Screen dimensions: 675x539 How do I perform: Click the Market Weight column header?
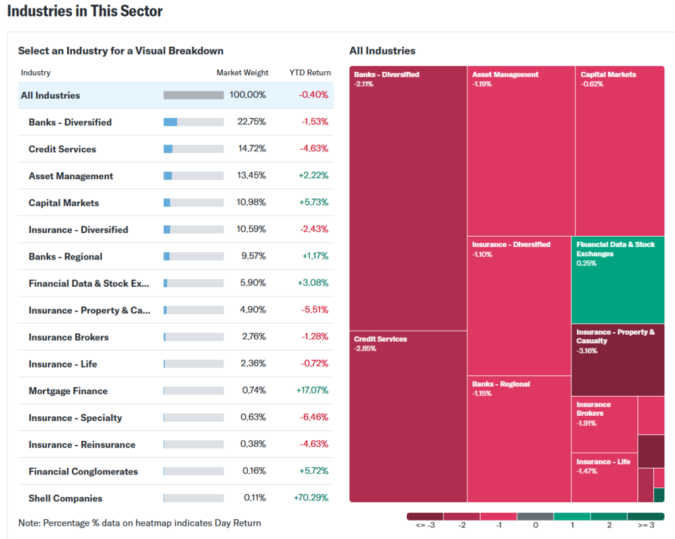pyautogui.click(x=243, y=72)
